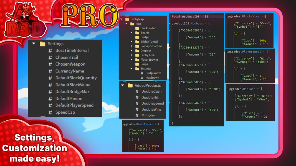Select the MaxSpawn hash icon
The width and height of the screenshot is (296, 166).
point(142,77)
